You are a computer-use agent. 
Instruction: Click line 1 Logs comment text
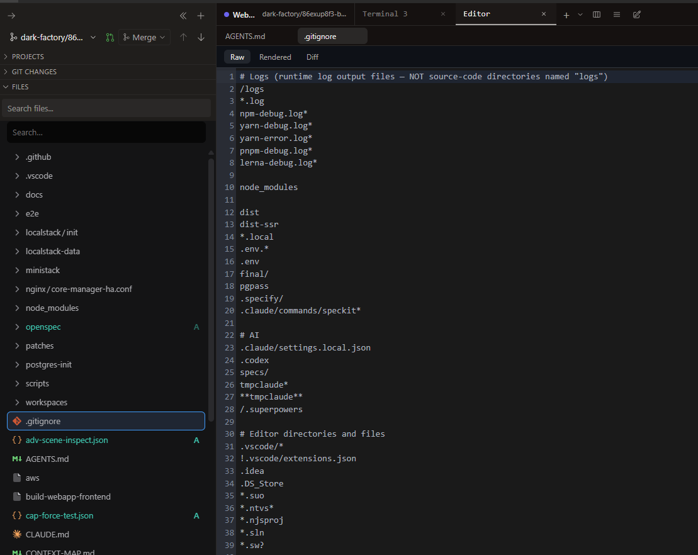[424, 77]
